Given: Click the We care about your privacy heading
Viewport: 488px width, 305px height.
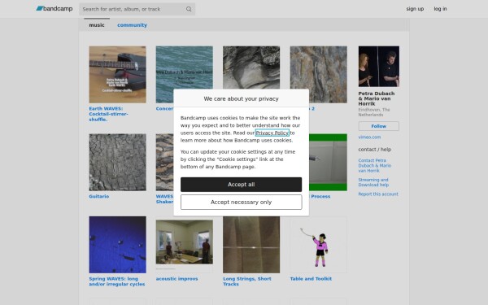Looking at the screenshot, I should [x=241, y=98].
